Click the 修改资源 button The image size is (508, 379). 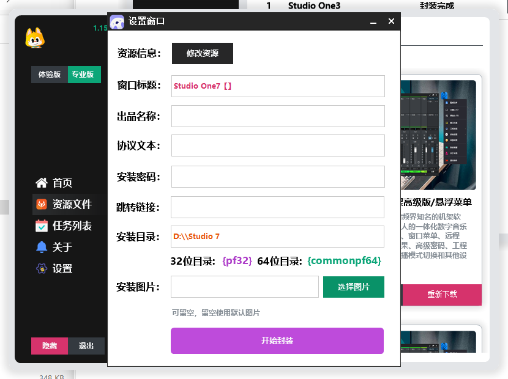click(202, 53)
